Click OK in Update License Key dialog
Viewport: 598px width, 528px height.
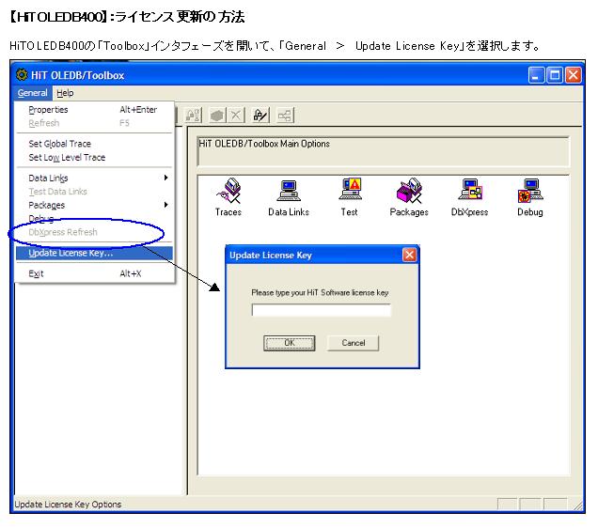tap(289, 343)
